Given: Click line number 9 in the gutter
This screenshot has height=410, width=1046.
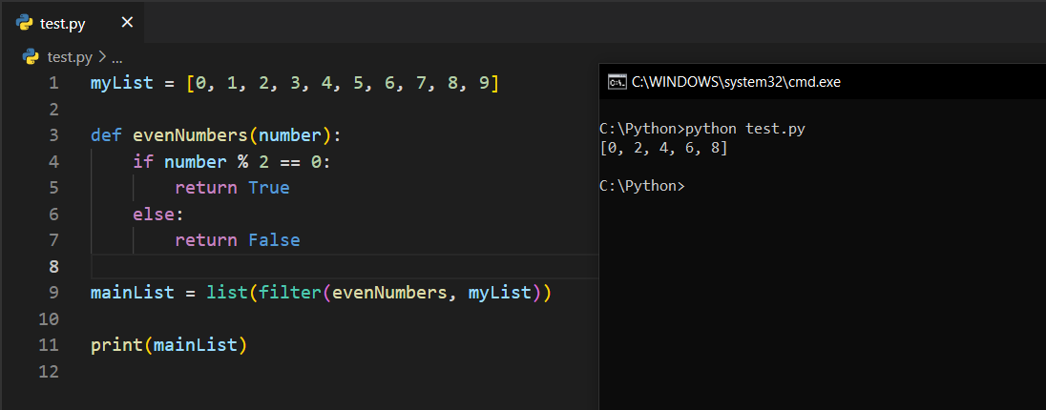Looking at the screenshot, I should click(53, 292).
